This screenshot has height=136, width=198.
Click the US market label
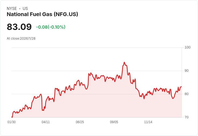[25, 9]
